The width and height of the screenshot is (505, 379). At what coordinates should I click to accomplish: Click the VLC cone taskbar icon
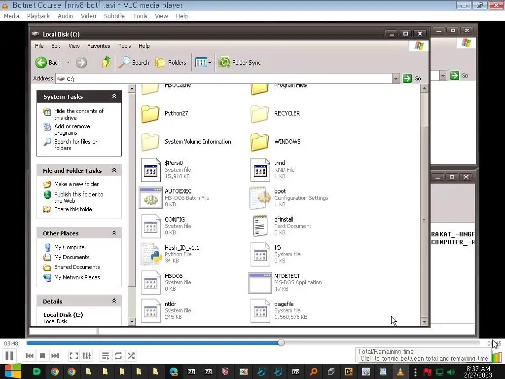click(x=400, y=372)
